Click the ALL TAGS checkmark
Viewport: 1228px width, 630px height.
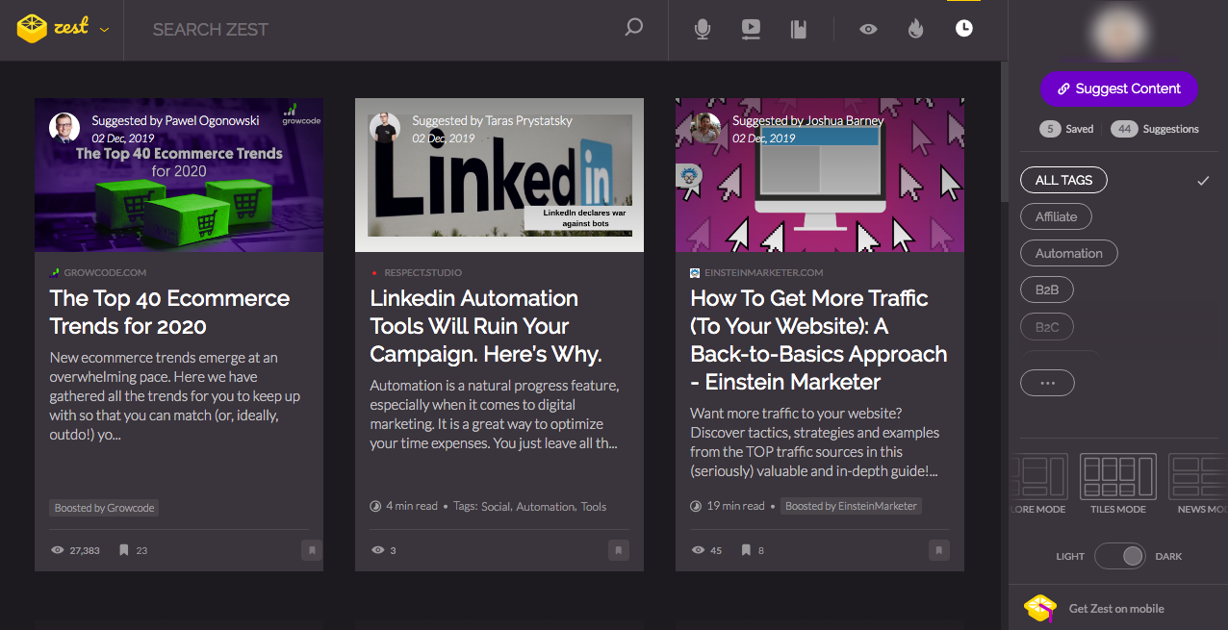(1202, 180)
